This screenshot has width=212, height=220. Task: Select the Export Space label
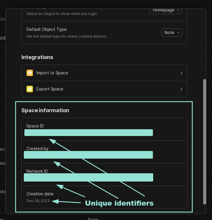[x=50, y=89]
